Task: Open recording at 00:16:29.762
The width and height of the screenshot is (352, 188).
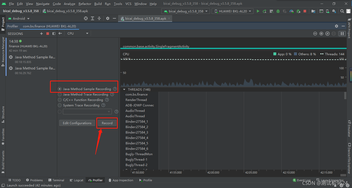Action: click(32, 70)
